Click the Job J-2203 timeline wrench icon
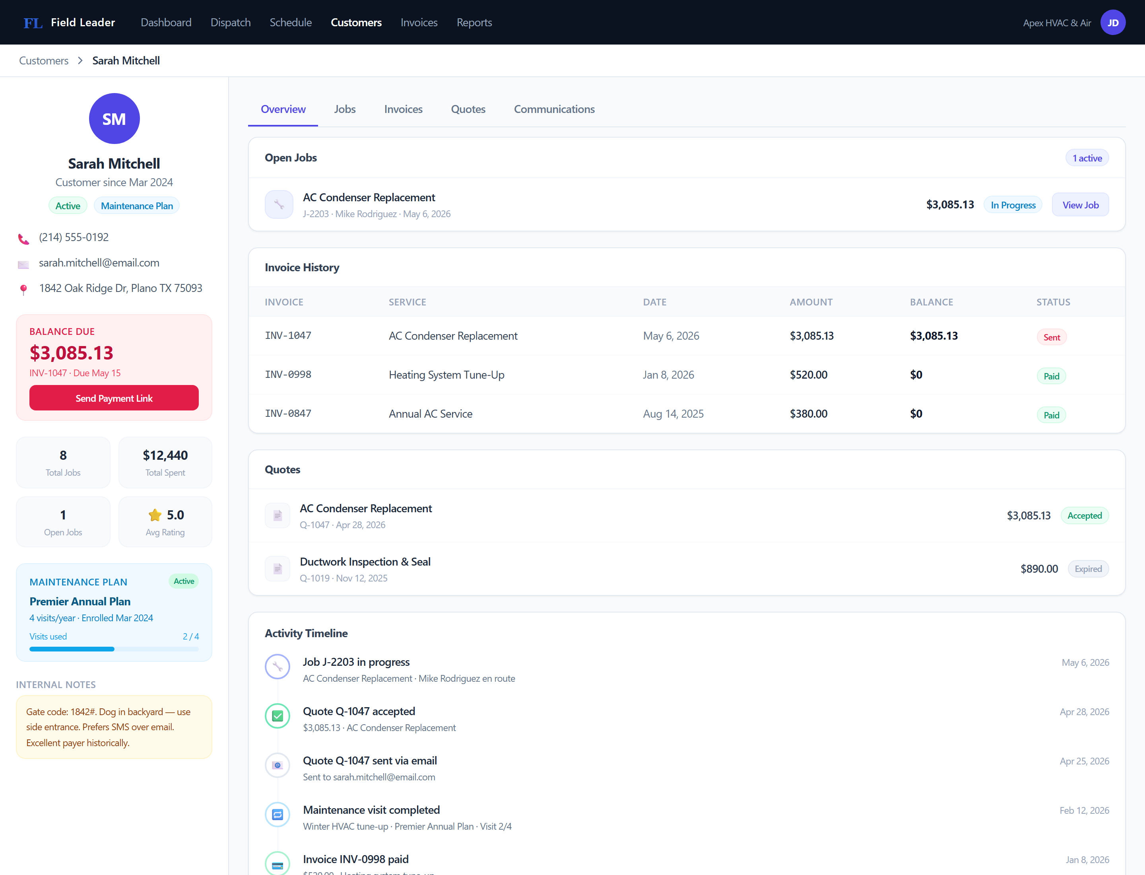The image size is (1145, 875). click(x=278, y=667)
